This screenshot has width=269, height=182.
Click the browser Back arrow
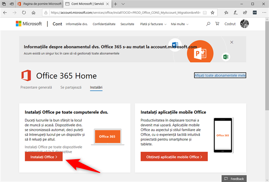[5, 12]
